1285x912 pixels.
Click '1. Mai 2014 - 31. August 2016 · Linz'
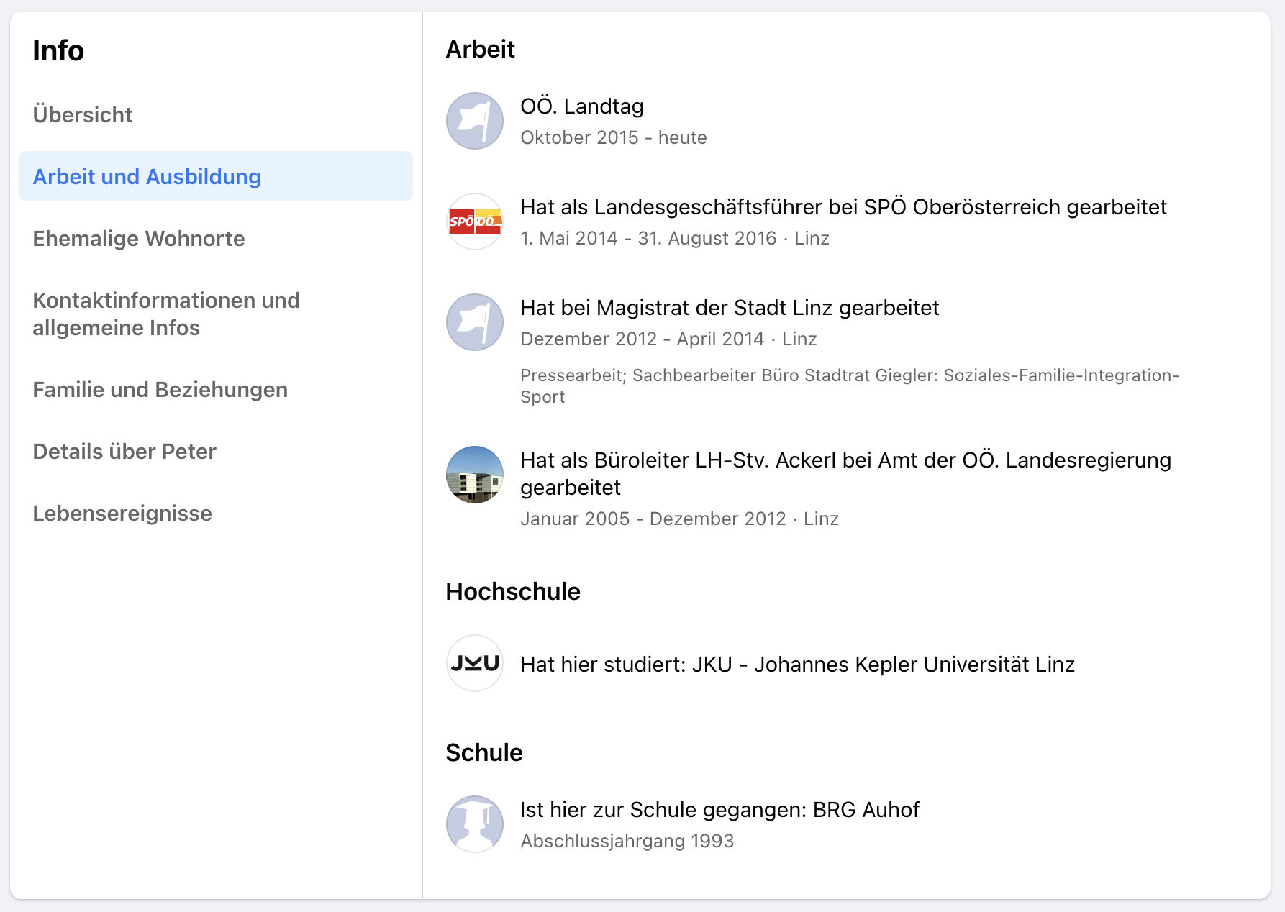coord(675,238)
